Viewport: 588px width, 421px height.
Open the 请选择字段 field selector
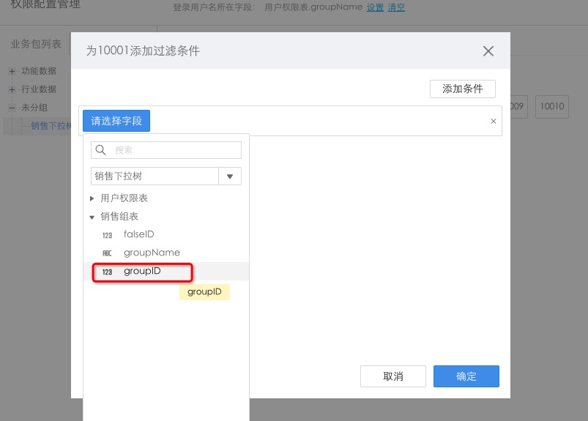click(x=116, y=121)
